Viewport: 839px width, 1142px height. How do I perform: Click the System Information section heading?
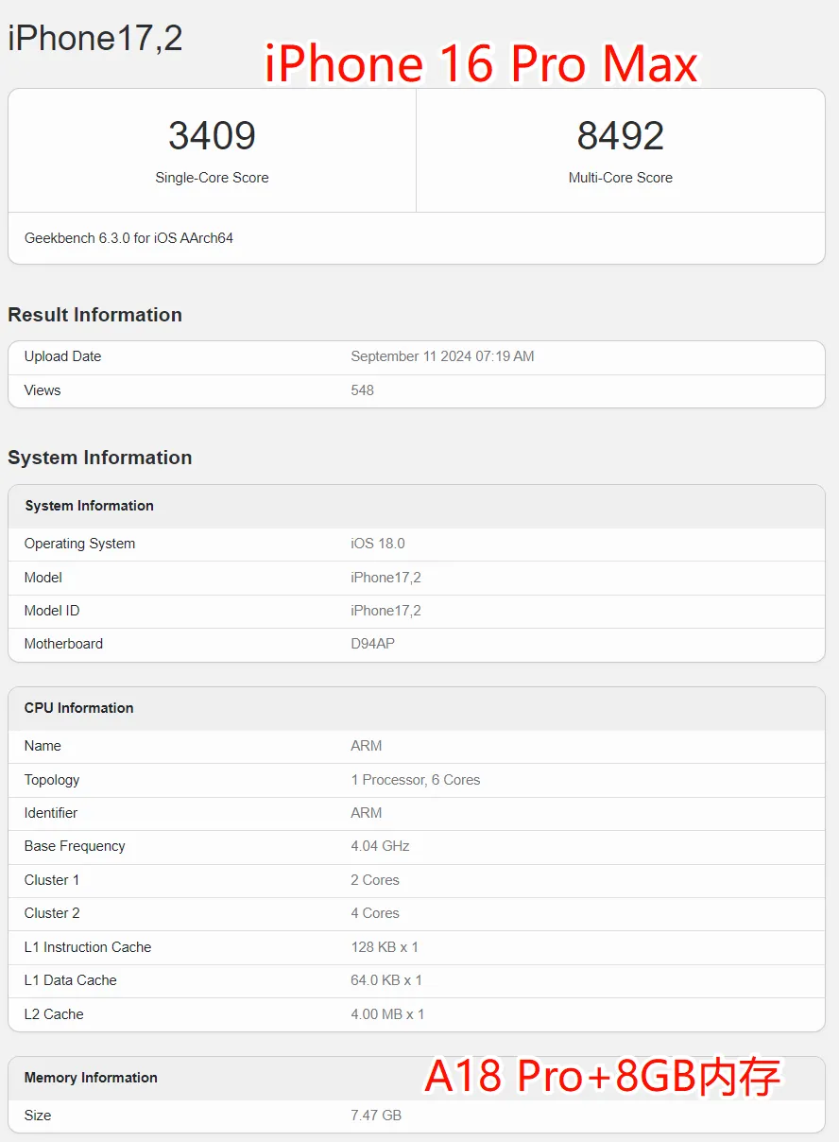point(99,458)
